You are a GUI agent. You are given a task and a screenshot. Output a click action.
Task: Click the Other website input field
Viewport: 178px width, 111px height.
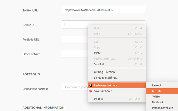pos(75,54)
